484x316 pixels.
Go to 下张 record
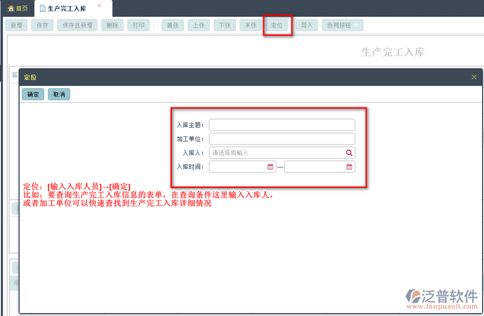[x=224, y=25]
